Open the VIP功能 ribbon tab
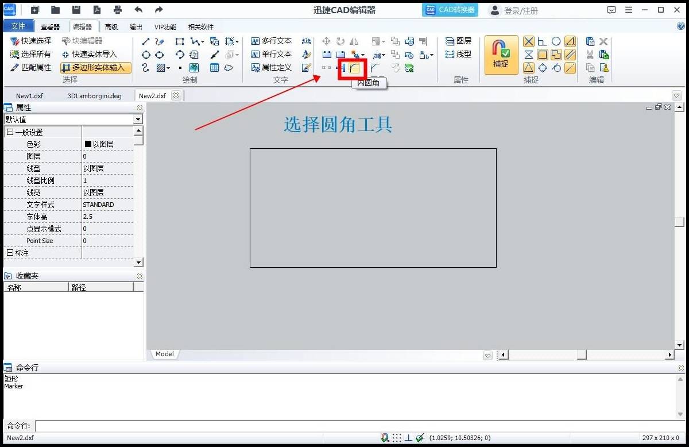Viewport: 689px width, 447px height. coord(165,27)
